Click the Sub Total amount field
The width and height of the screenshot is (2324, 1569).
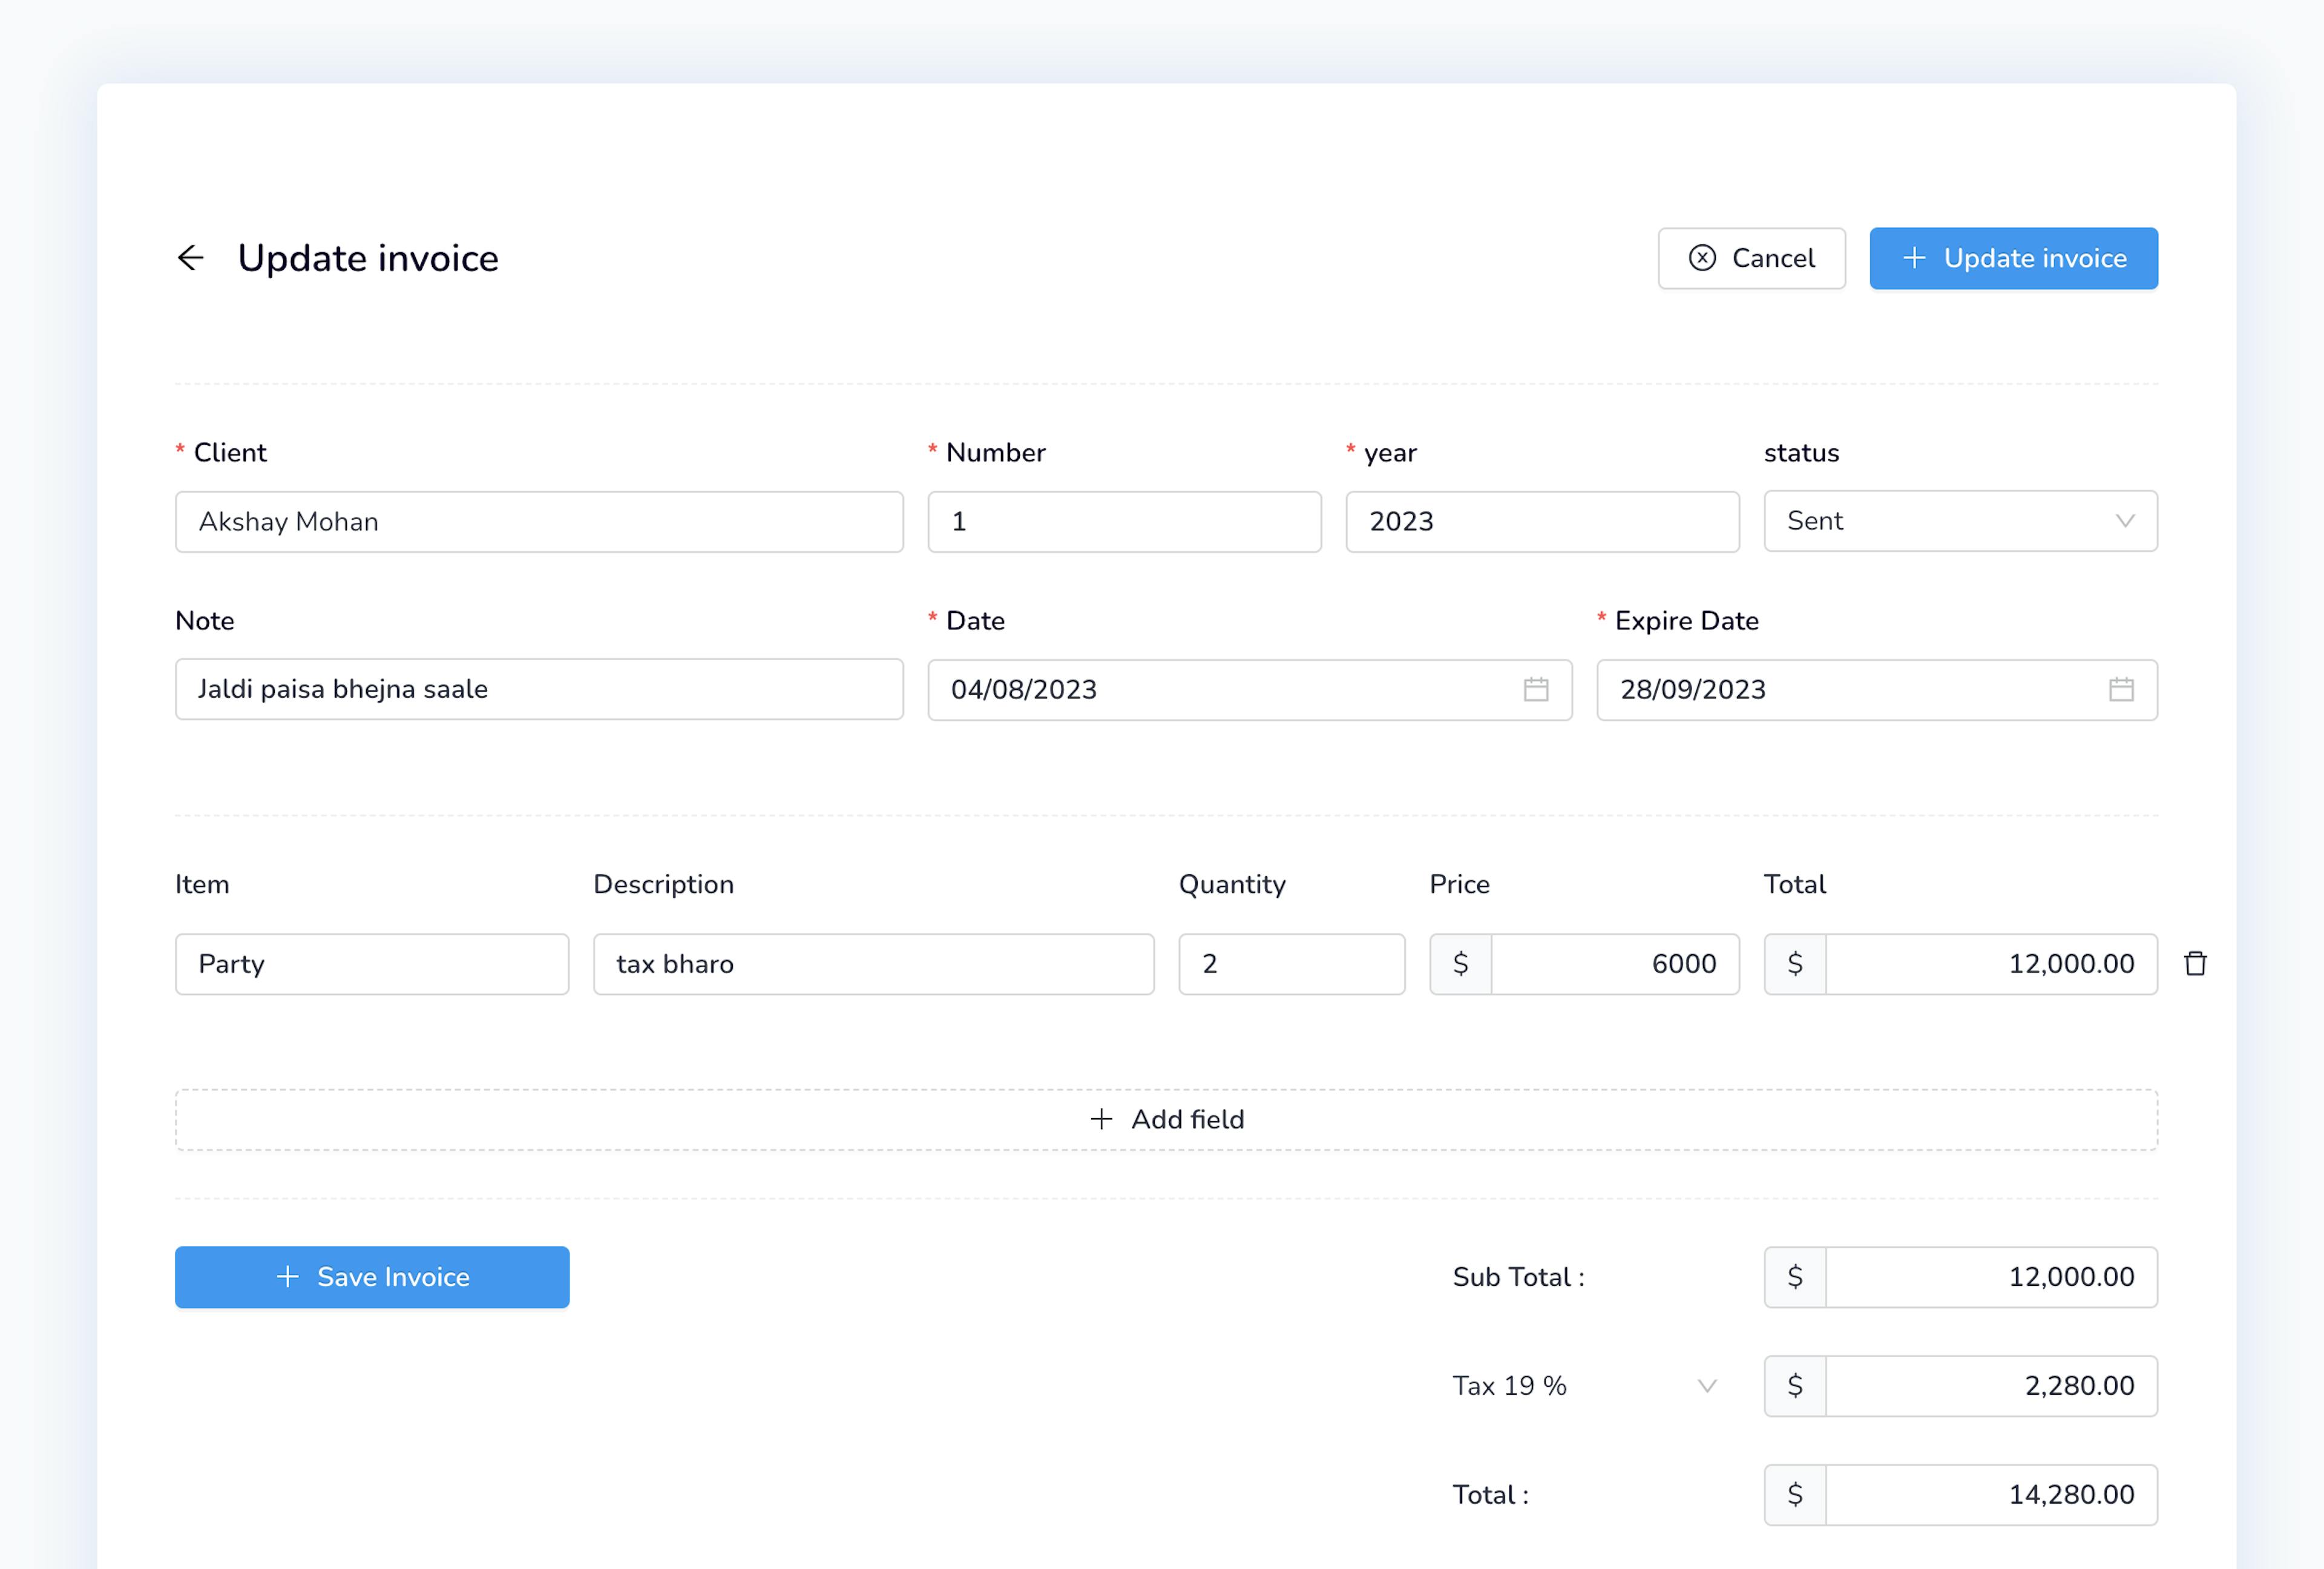pyautogui.click(x=1990, y=1277)
